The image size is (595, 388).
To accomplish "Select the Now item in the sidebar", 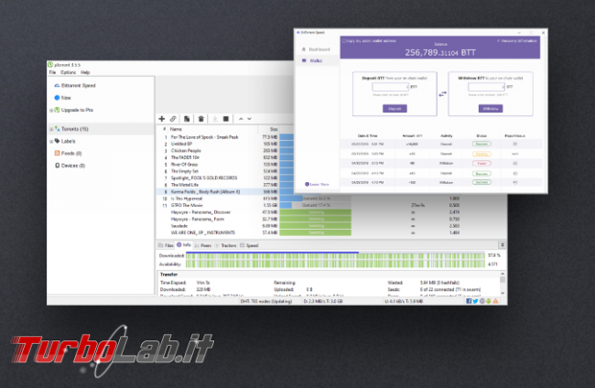I will coord(62,98).
